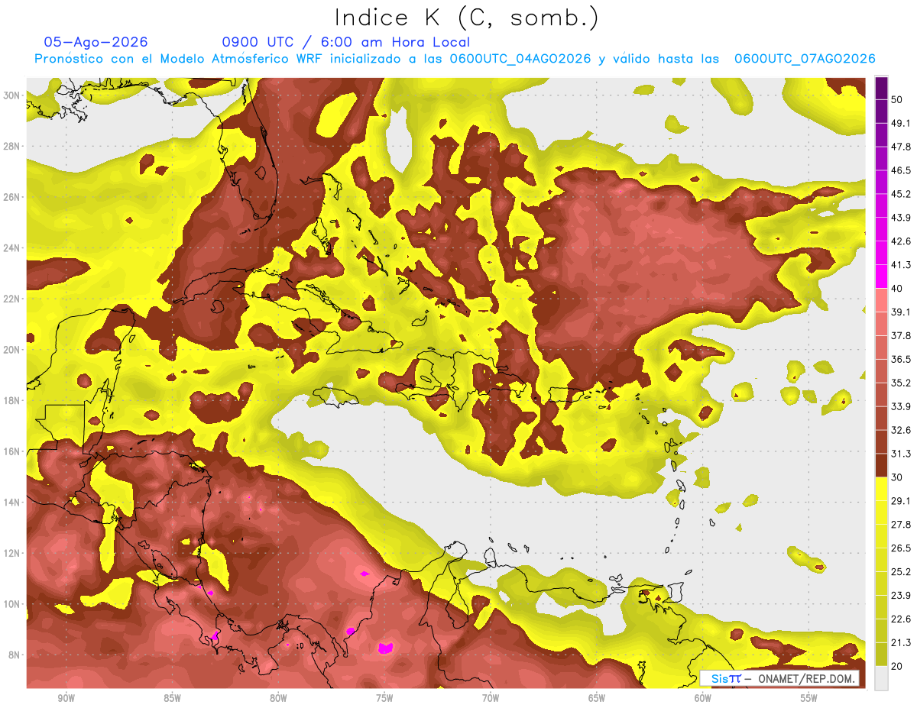This screenshot has width=917, height=708.
Task: Click the '60W' longitude label
Action: click(x=703, y=698)
